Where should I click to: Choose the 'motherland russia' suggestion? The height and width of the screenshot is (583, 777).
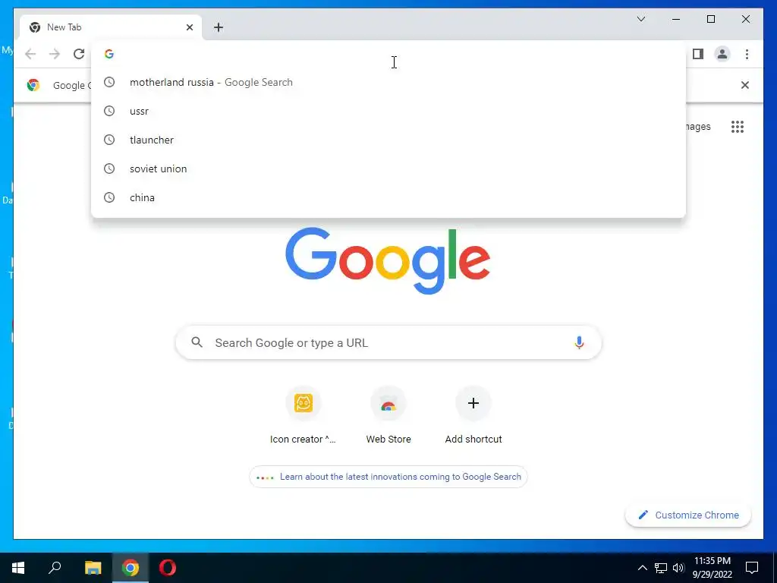tap(388, 82)
